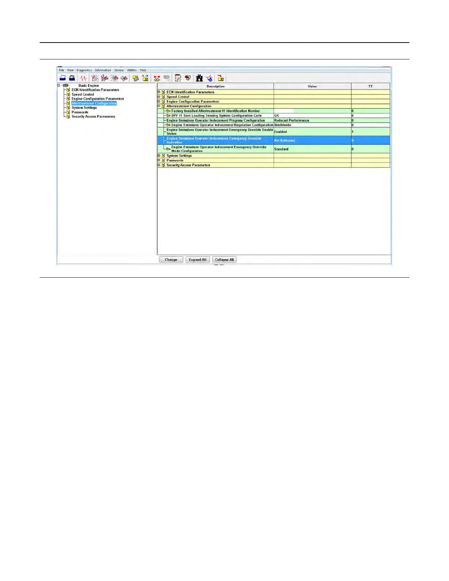Open Print Preview from the toolbar
The width and height of the screenshot is (449, 581).
click(x=72, y=78)
